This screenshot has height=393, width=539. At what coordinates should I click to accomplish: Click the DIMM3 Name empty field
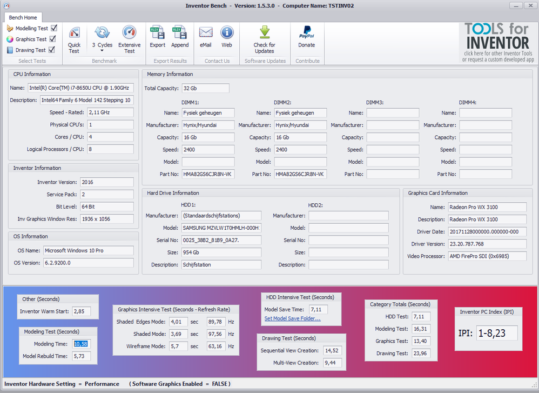[x=393, y=113]
